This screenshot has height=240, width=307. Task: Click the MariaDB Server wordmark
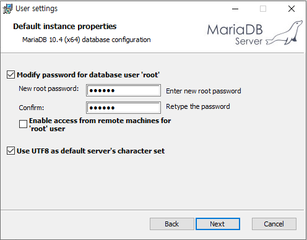[x=235, y=35]
